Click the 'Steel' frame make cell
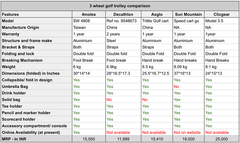 point(112,41)
